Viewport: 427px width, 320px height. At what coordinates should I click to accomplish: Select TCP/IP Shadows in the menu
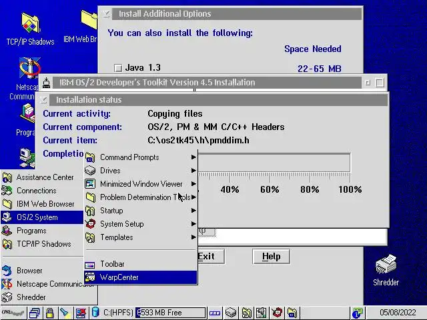[42, 244]
